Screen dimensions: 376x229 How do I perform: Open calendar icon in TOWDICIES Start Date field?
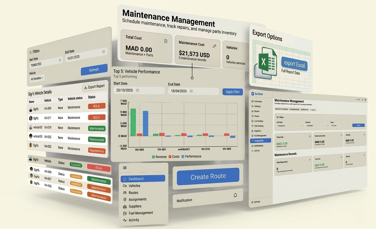click(x=60, y=60)
